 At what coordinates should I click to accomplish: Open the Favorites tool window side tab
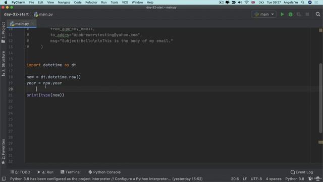point(3,152)
